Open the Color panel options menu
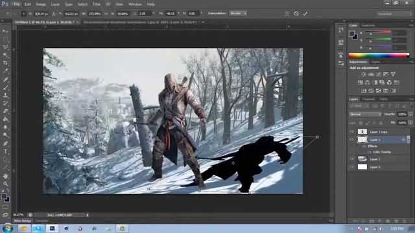 pyautogui.click(x=411, y=25)
